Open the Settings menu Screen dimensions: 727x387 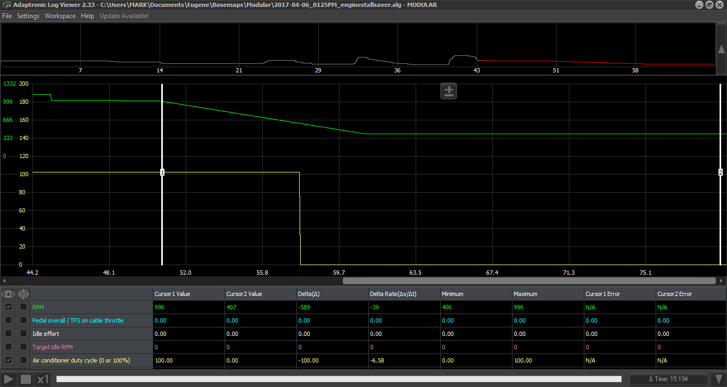click(28, 16)
